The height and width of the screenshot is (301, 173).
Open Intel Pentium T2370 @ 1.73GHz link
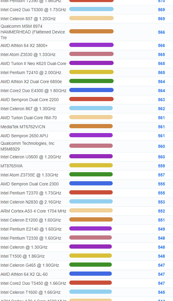(31, 193)
